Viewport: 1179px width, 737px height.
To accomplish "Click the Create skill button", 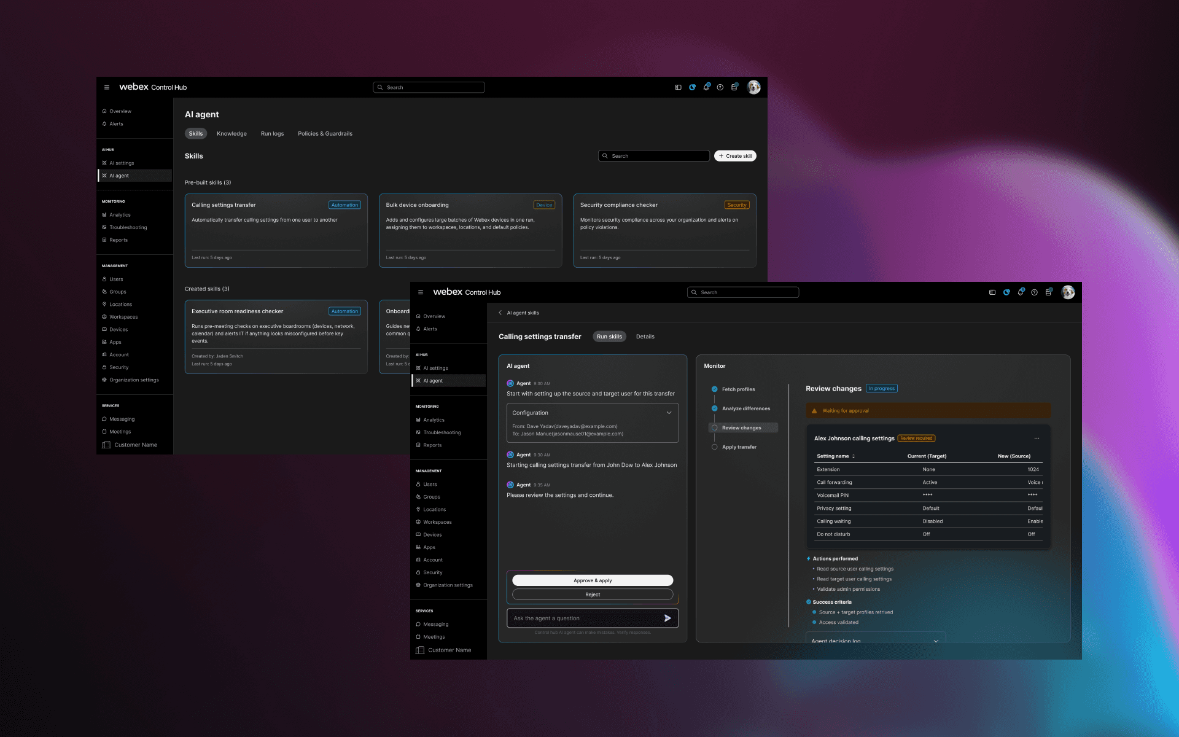I will (x=735, y=156).
